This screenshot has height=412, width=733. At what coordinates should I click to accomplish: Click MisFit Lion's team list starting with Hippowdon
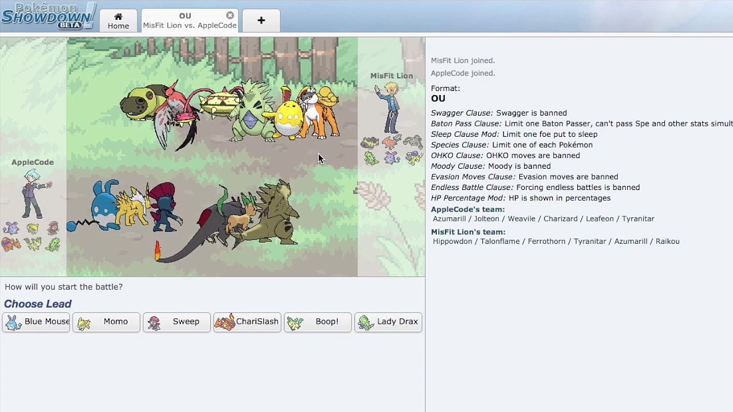coord(556,241)
